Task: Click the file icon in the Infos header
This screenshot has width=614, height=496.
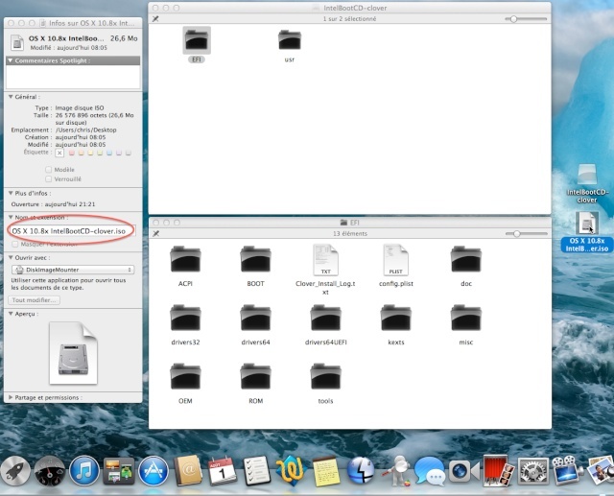Action: (17, 42)
